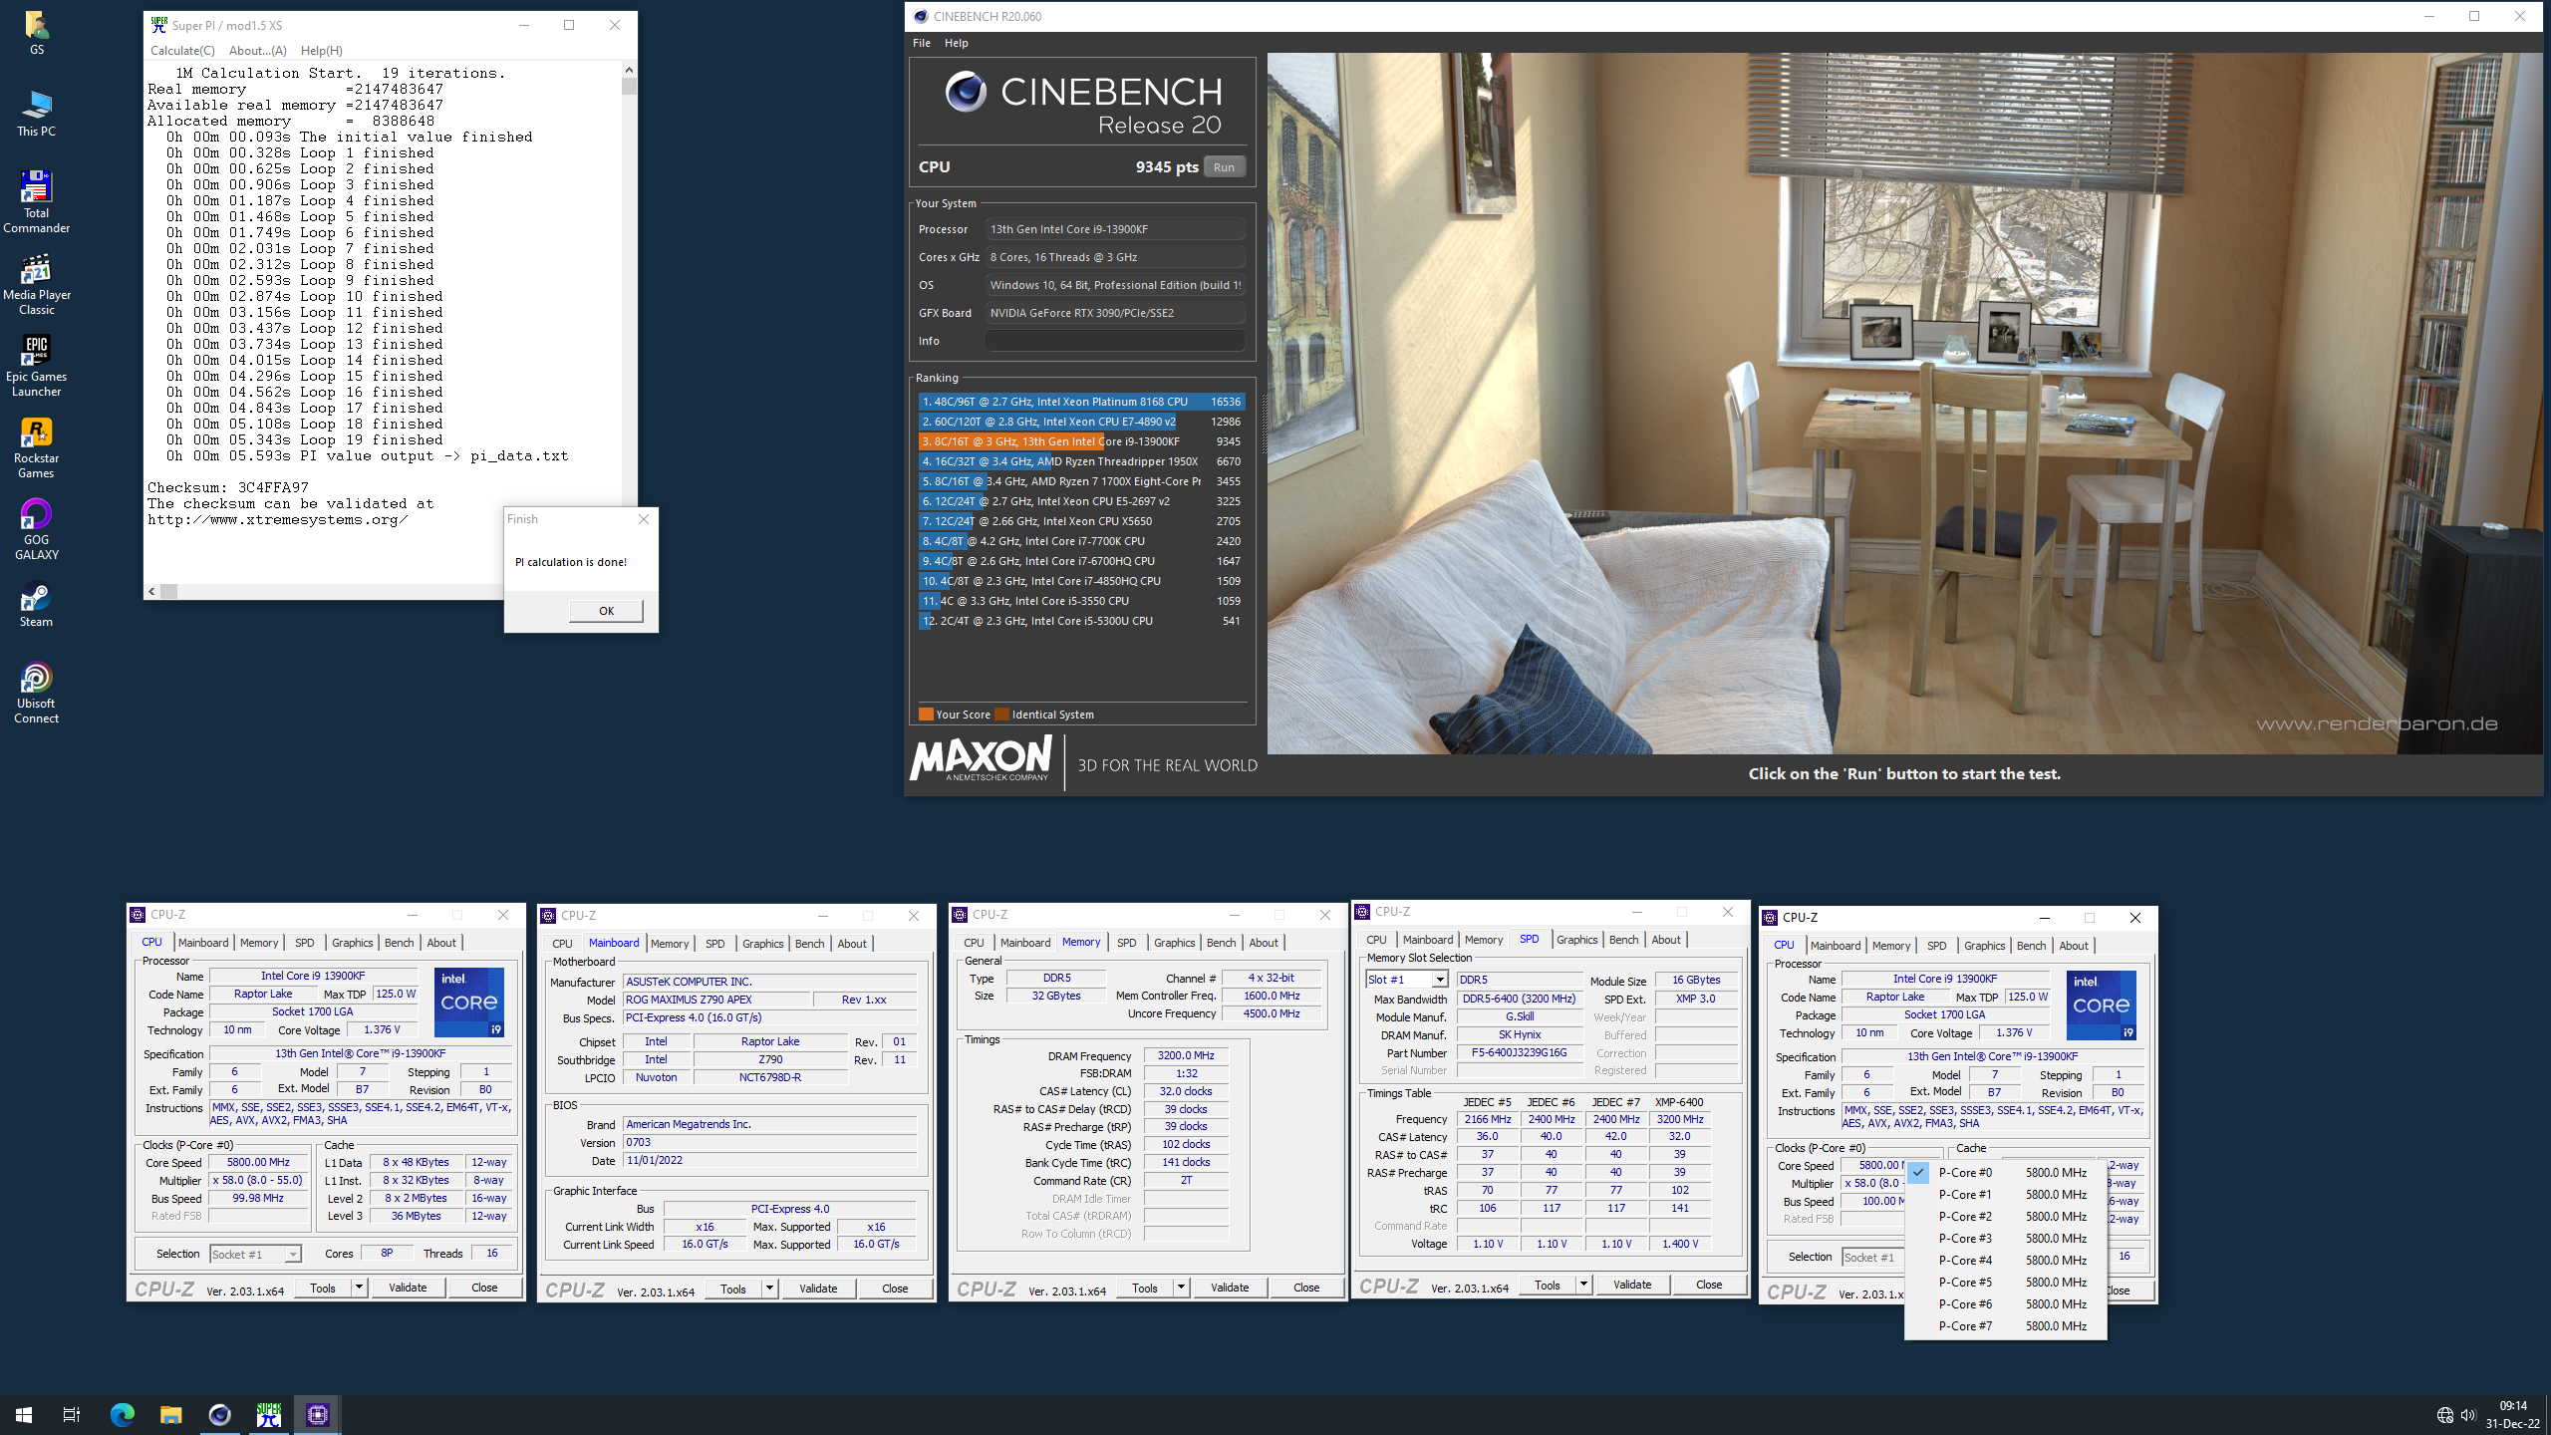The image size is (2551, 1435).
Task: Open Calculate(C) menu in Super PI
Action: click(x=182, y=51)
